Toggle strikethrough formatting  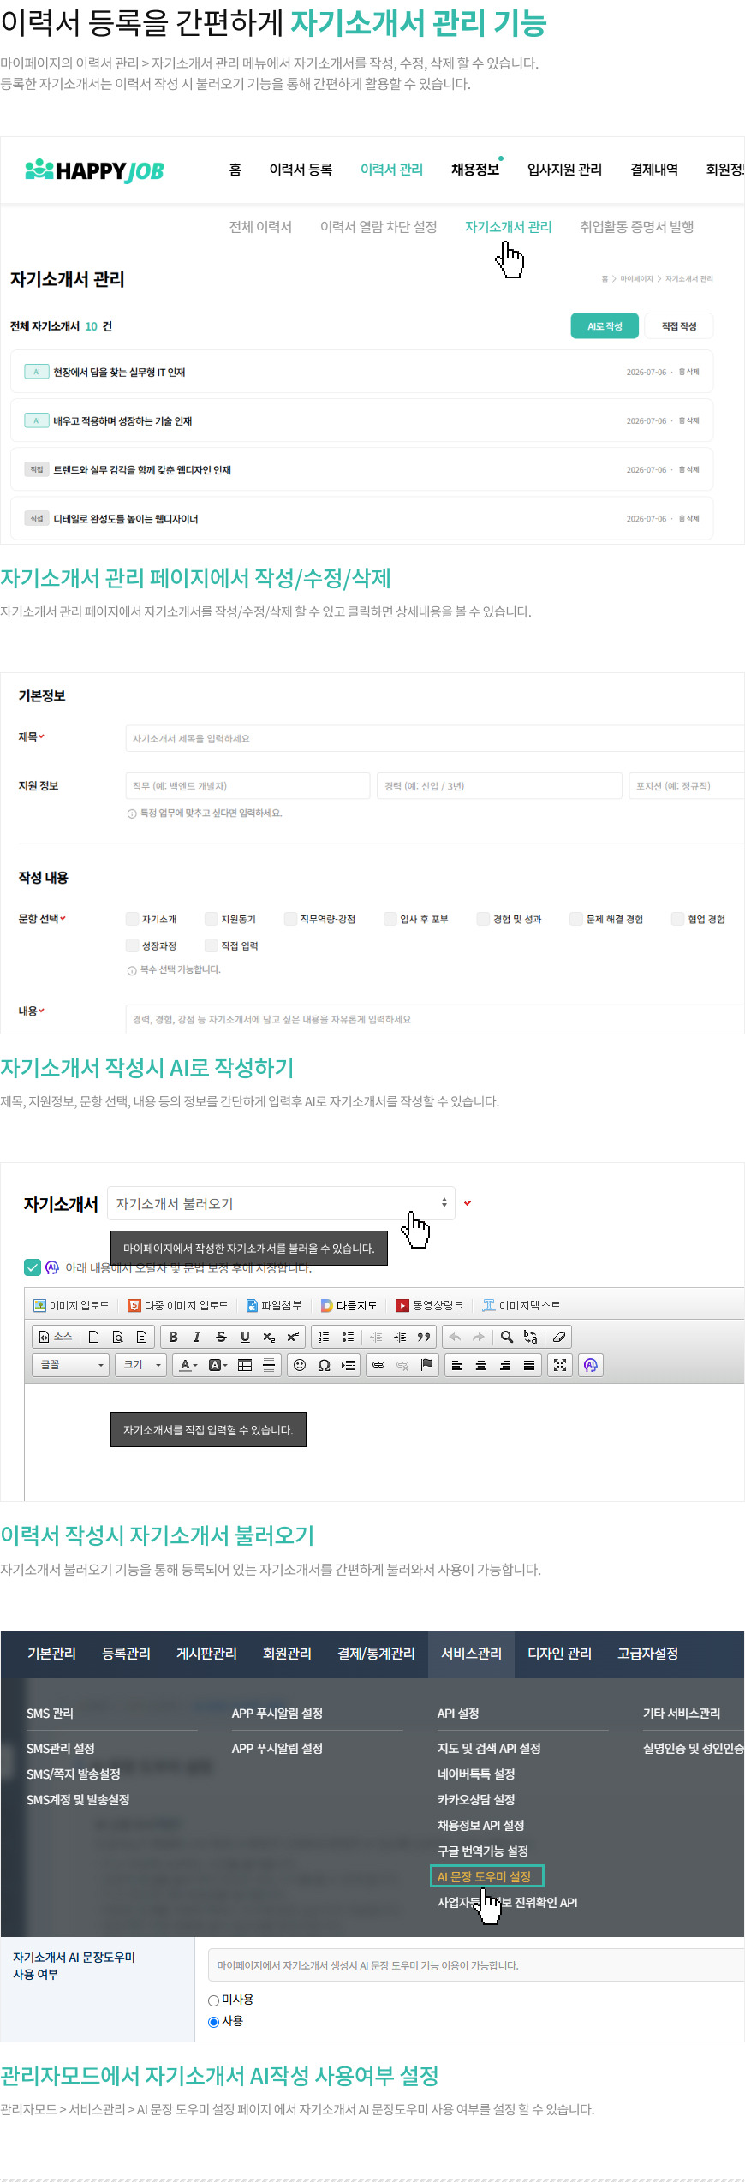[x=221, y=1337]
